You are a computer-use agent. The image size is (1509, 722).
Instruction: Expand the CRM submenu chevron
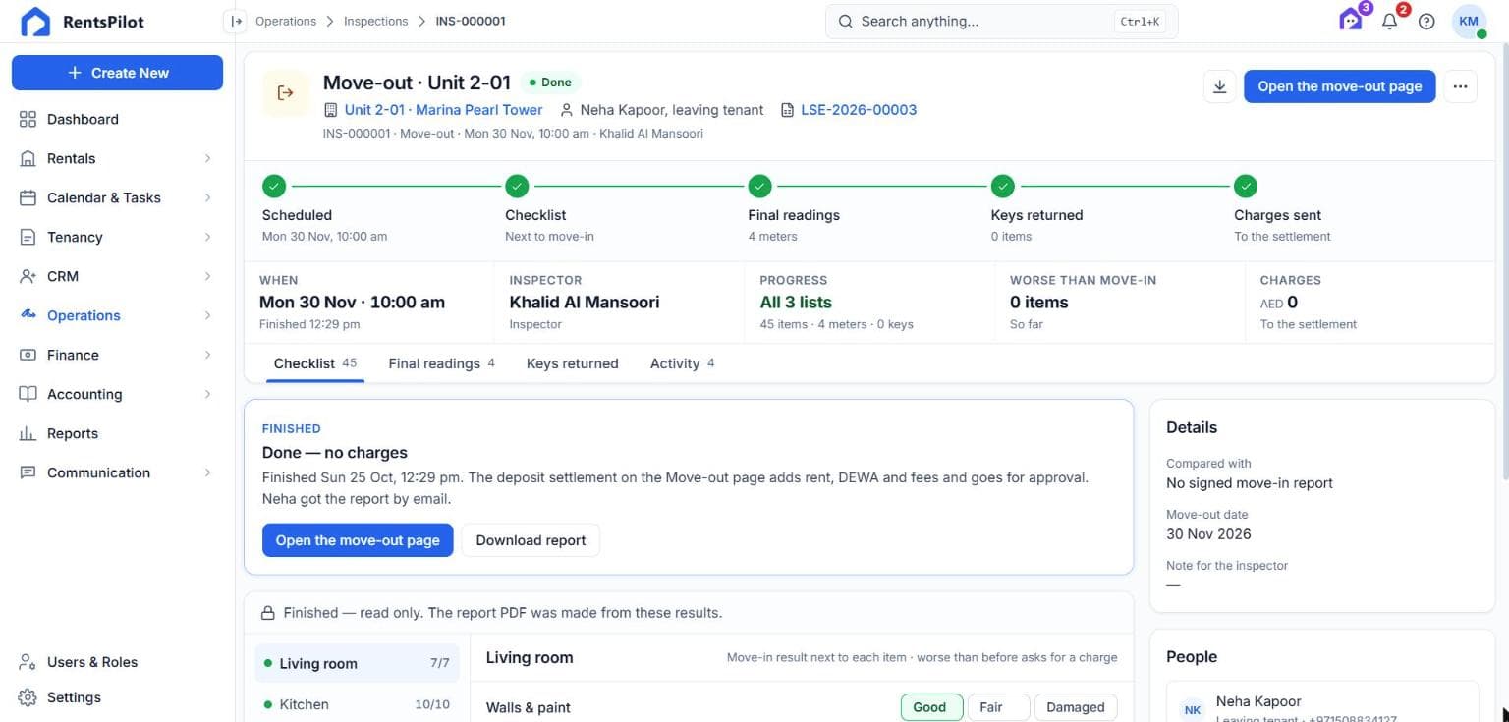[207, 276]
